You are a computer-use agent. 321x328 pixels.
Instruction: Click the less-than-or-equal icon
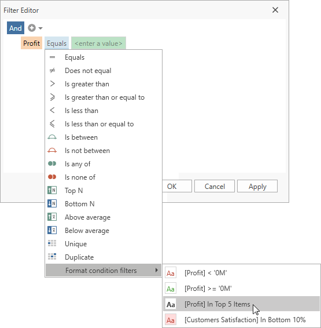pos(52,124)
